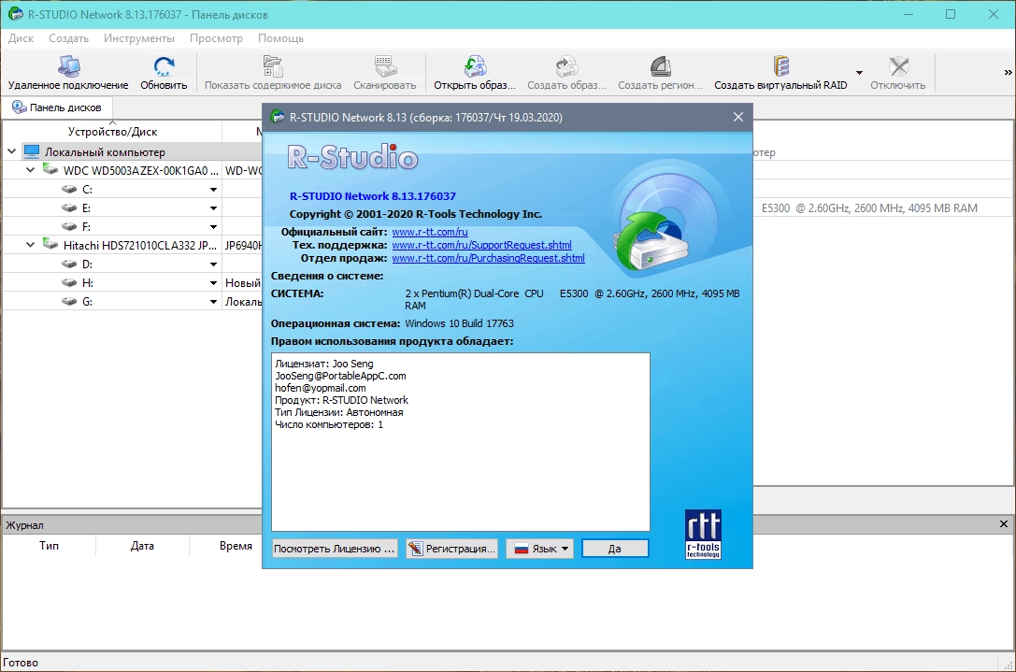Image resolution: width=1016 pixels, height=672 pixels.
Task: Select 'Windows 10 Build 17763' text
Action: point(460,323)
